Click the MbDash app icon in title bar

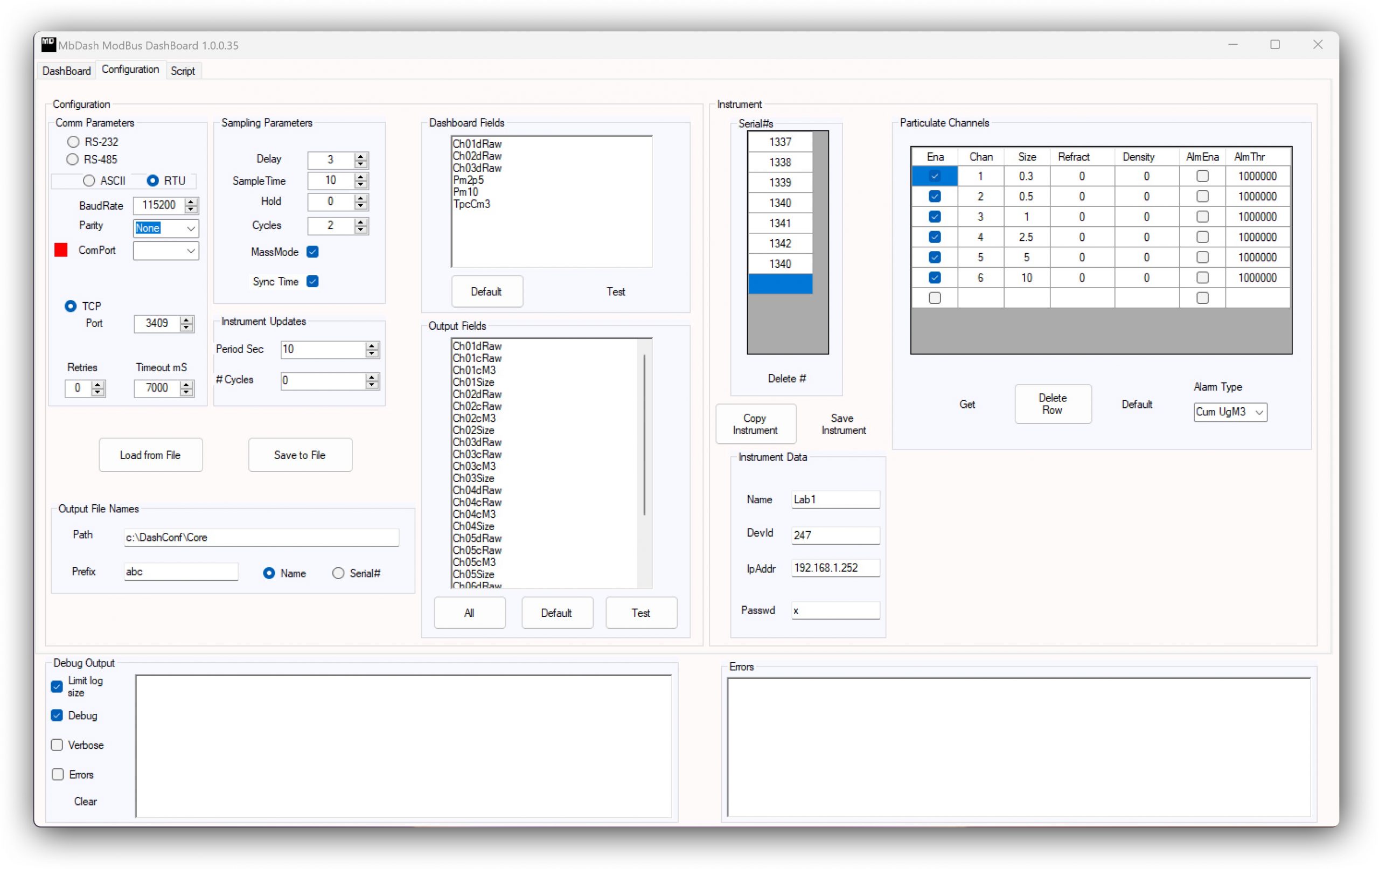click(x=48, y=45)
